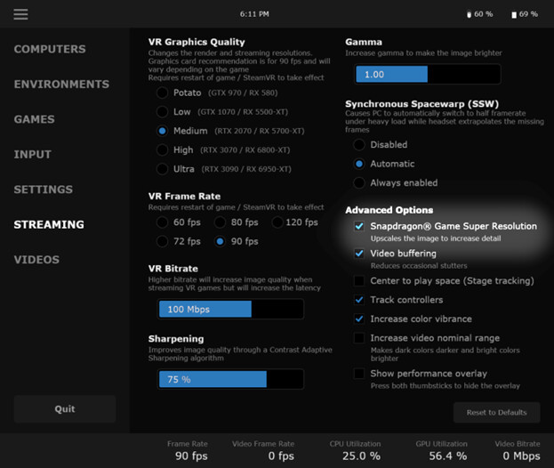
Task: Click the Synchronous Spacewarp (SSW) heading
Action: pos(422,104)
